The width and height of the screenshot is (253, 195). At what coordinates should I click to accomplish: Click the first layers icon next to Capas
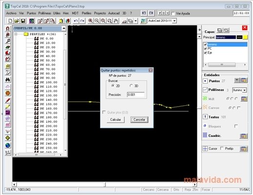click(220, 30)
